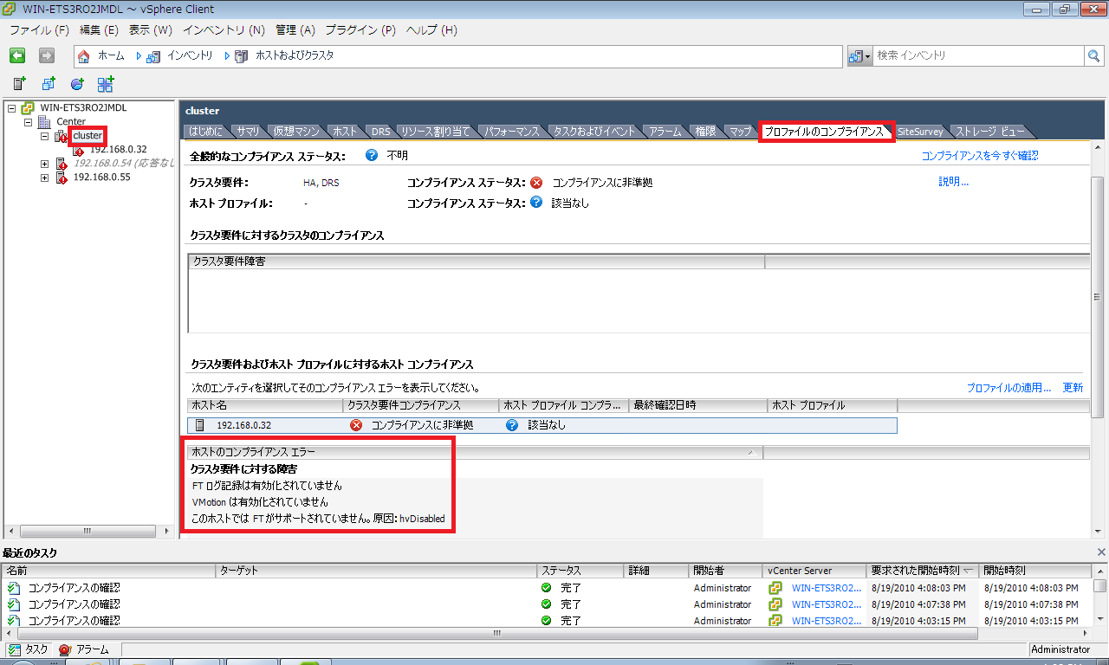Click the red non-compliant status icon
This screenshot has width=1109, height=665.
pyautogui.click(x=536, y=183)
